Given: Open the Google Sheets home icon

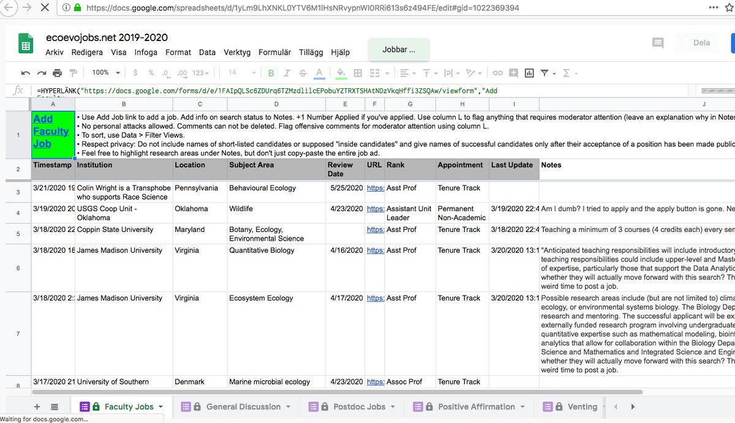Looking at the screenshot, I should coord(26,45).
